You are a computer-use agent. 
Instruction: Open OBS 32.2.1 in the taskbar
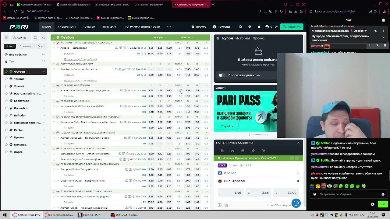[x=124, y=215]
